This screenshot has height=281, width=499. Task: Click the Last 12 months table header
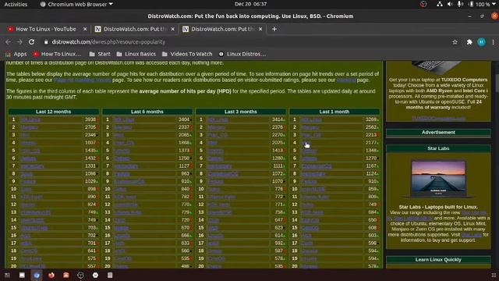[54, 112]
